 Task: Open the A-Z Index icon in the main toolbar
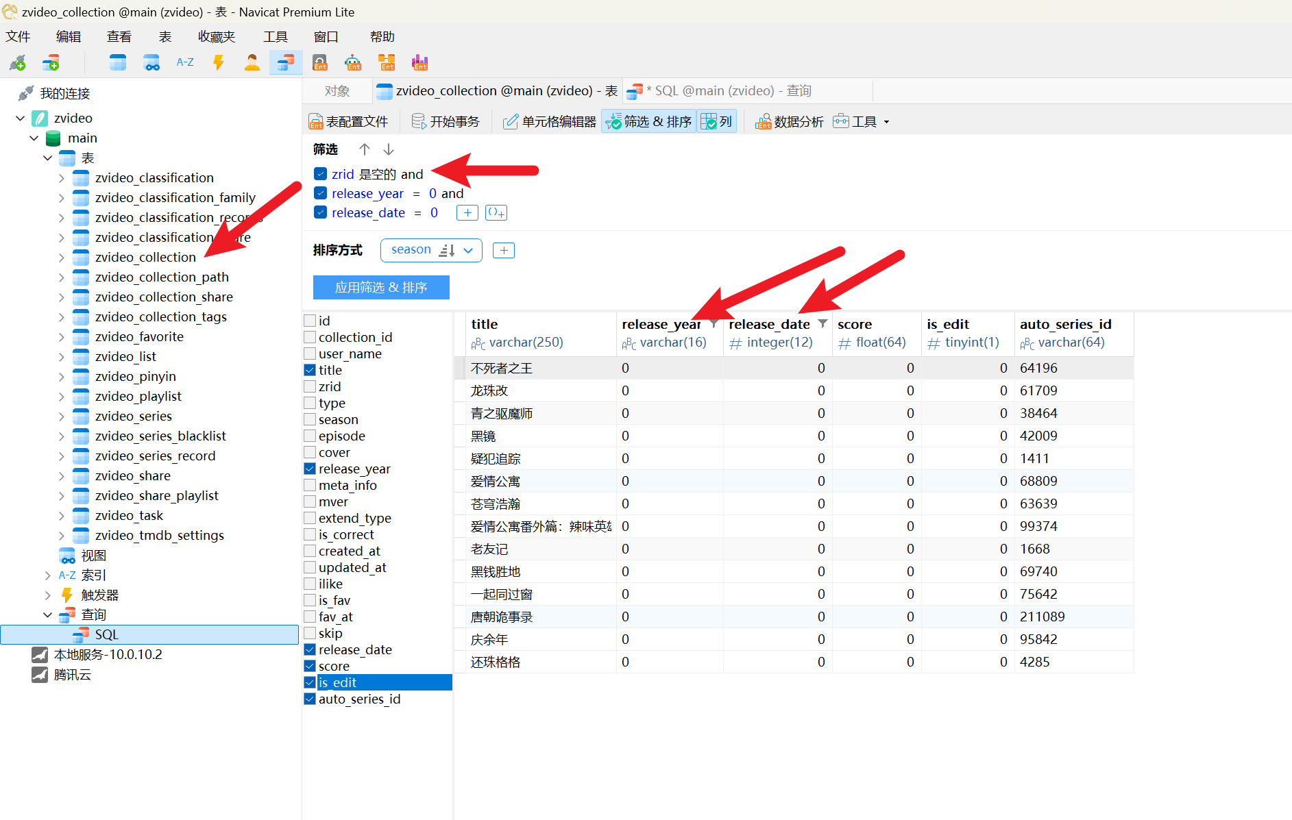[185, 62]
